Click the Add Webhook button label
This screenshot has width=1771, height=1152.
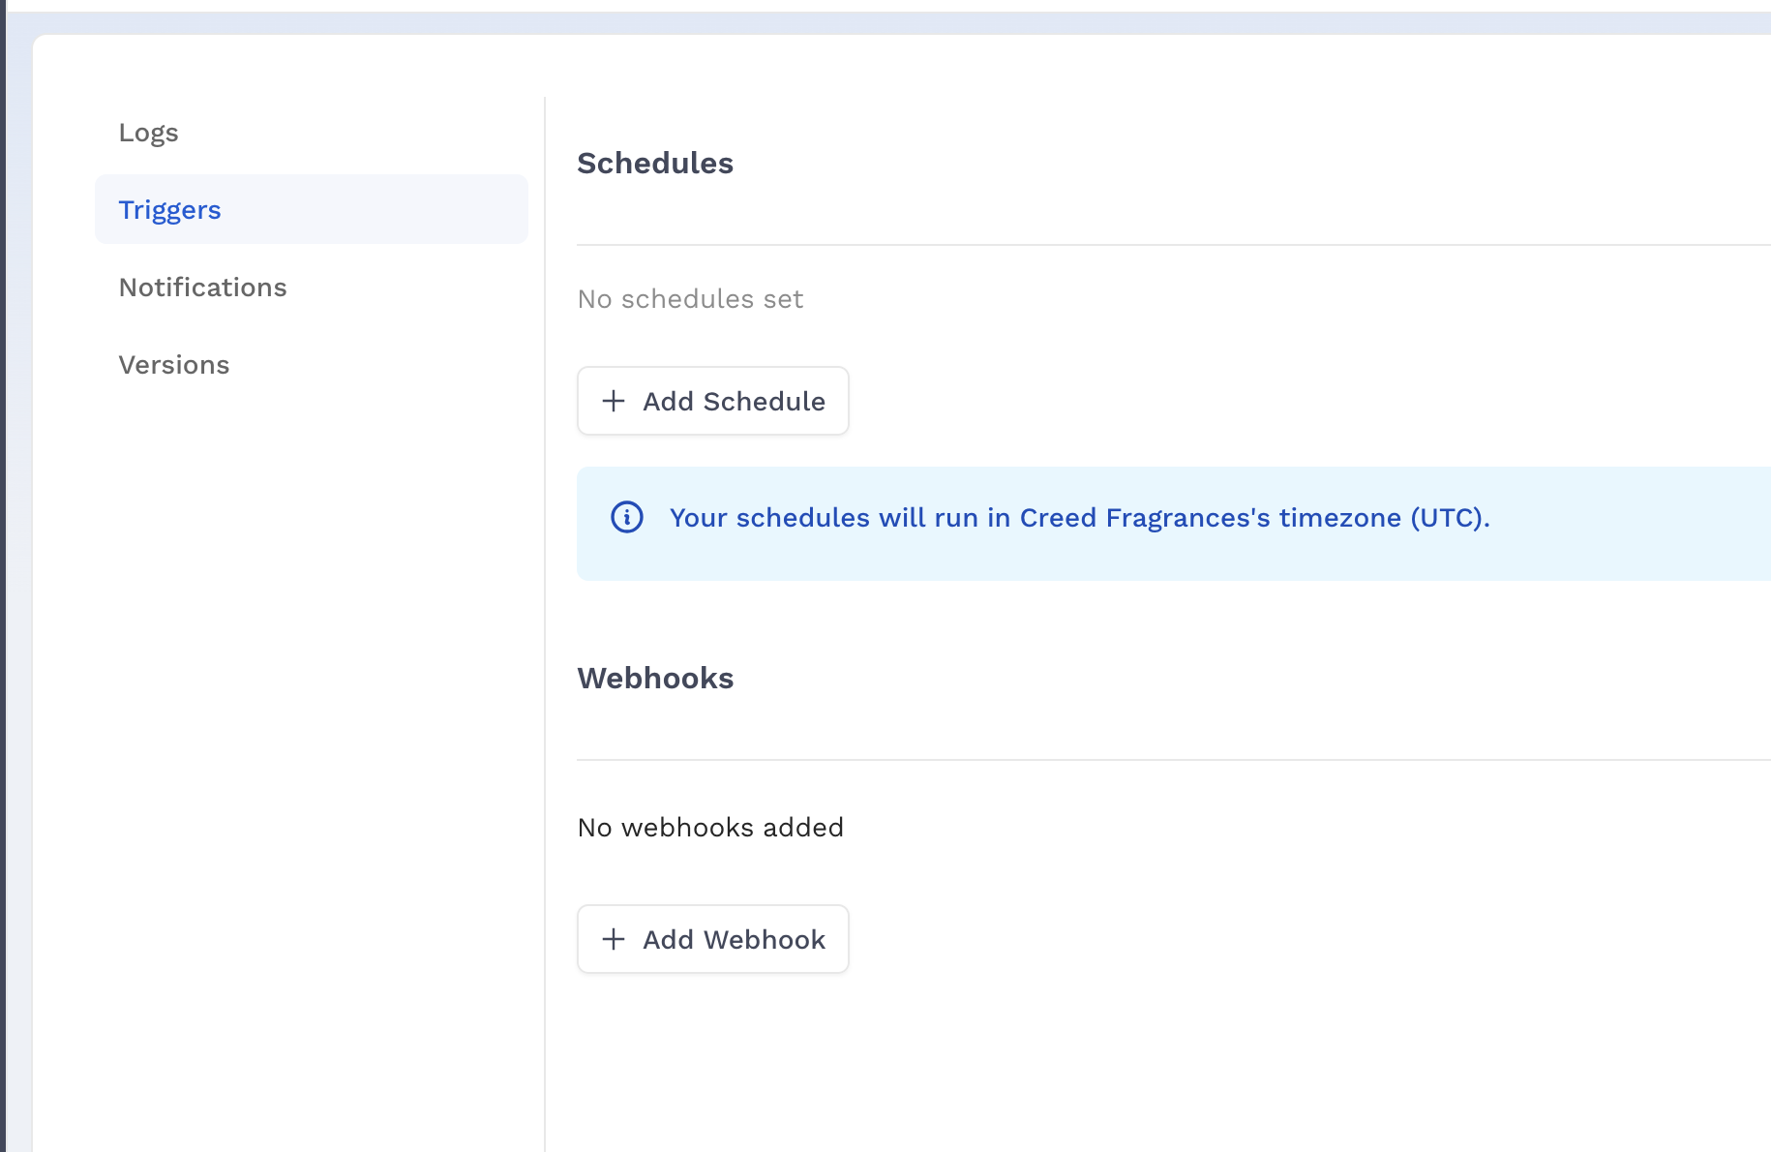[x=734, y=940]
